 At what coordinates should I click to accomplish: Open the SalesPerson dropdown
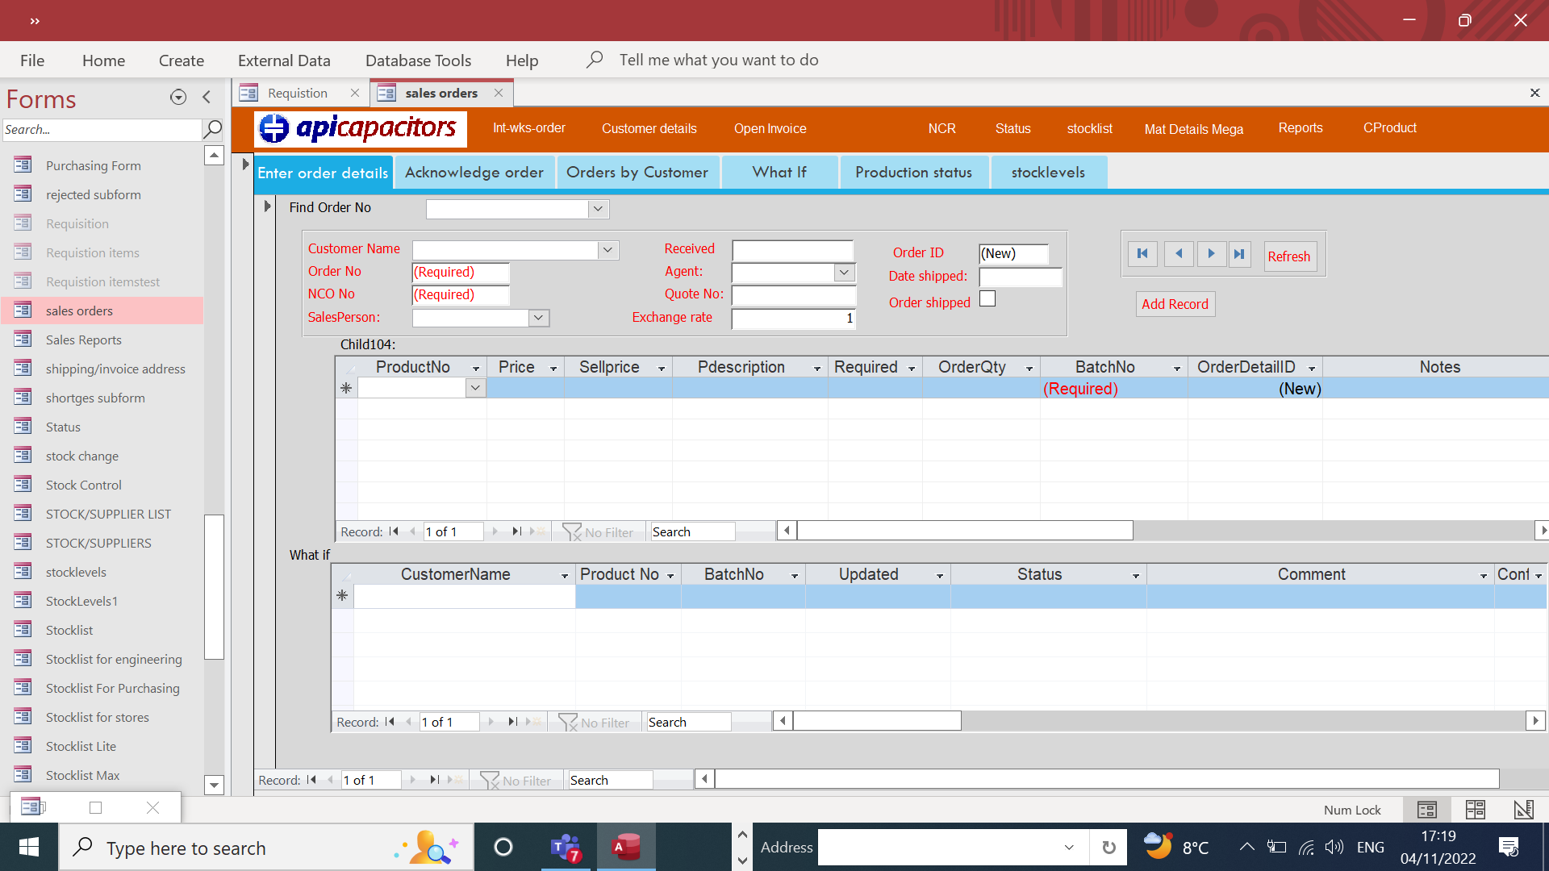click(x=539, y=318)
